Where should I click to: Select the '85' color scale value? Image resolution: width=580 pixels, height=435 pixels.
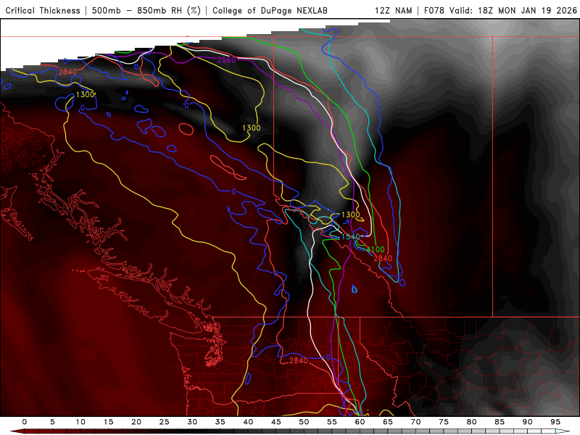coord(500,422)
